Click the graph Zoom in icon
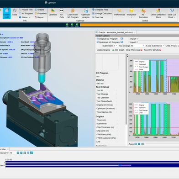Screen dimensions: 179x179 136,144
